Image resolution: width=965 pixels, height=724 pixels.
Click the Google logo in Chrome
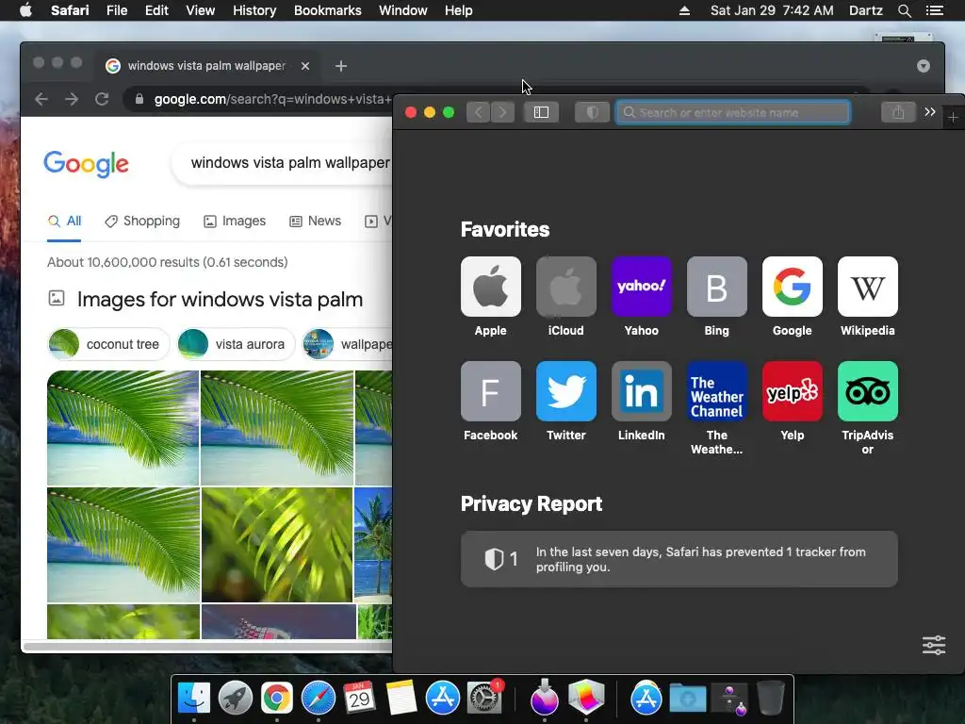(86, 164)
